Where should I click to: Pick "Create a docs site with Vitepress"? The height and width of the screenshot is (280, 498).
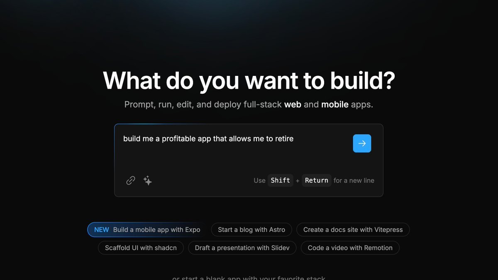coord(353,229)
